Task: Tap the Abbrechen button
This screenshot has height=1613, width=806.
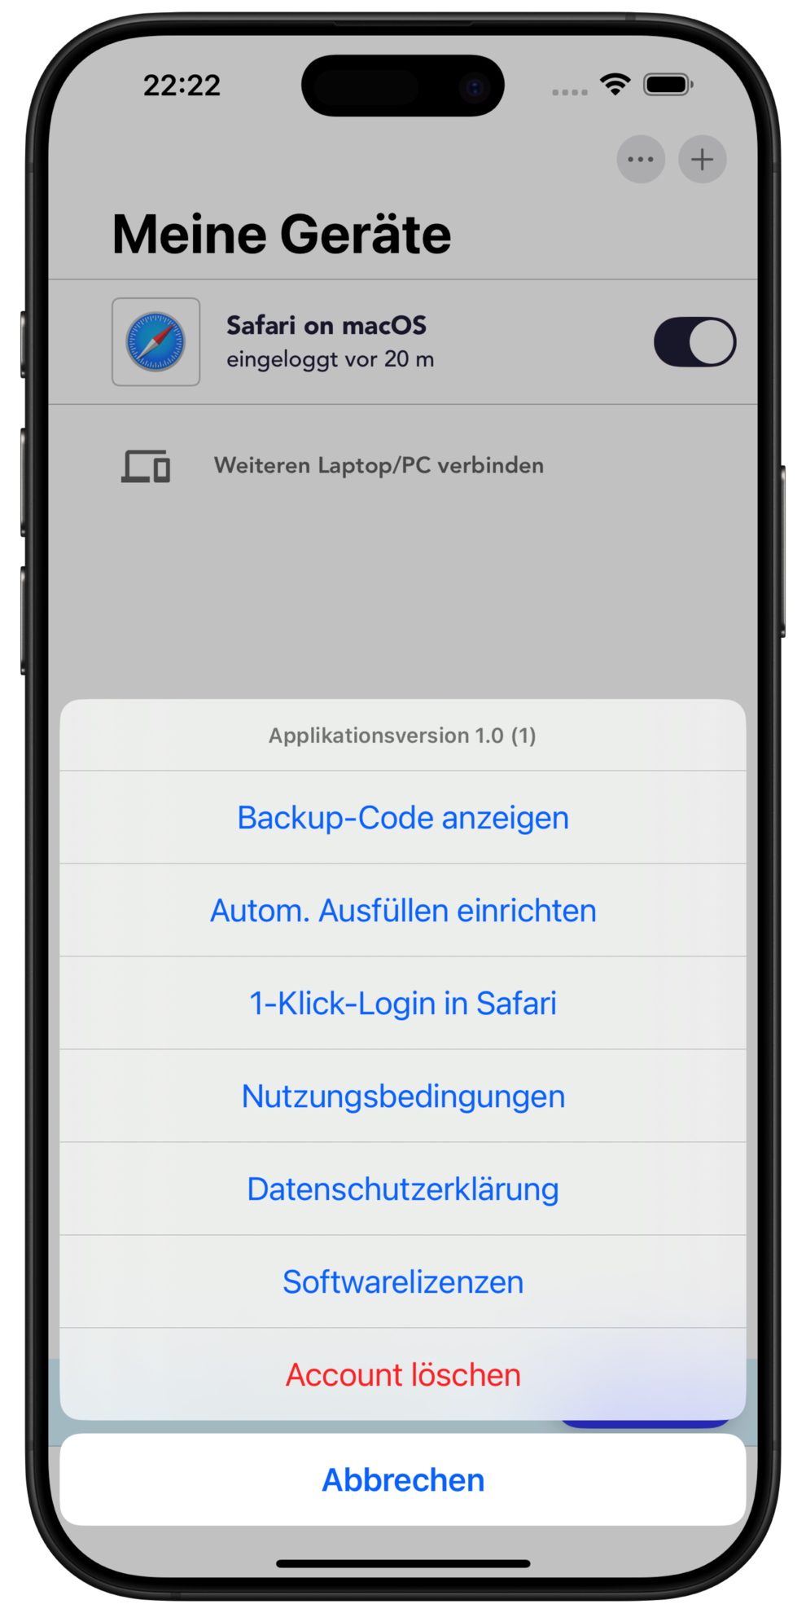Action: tap(403, 1479)
